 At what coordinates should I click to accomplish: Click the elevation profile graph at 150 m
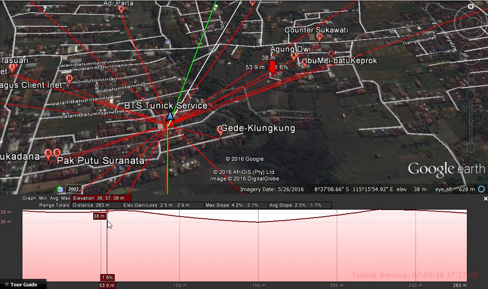258,246
